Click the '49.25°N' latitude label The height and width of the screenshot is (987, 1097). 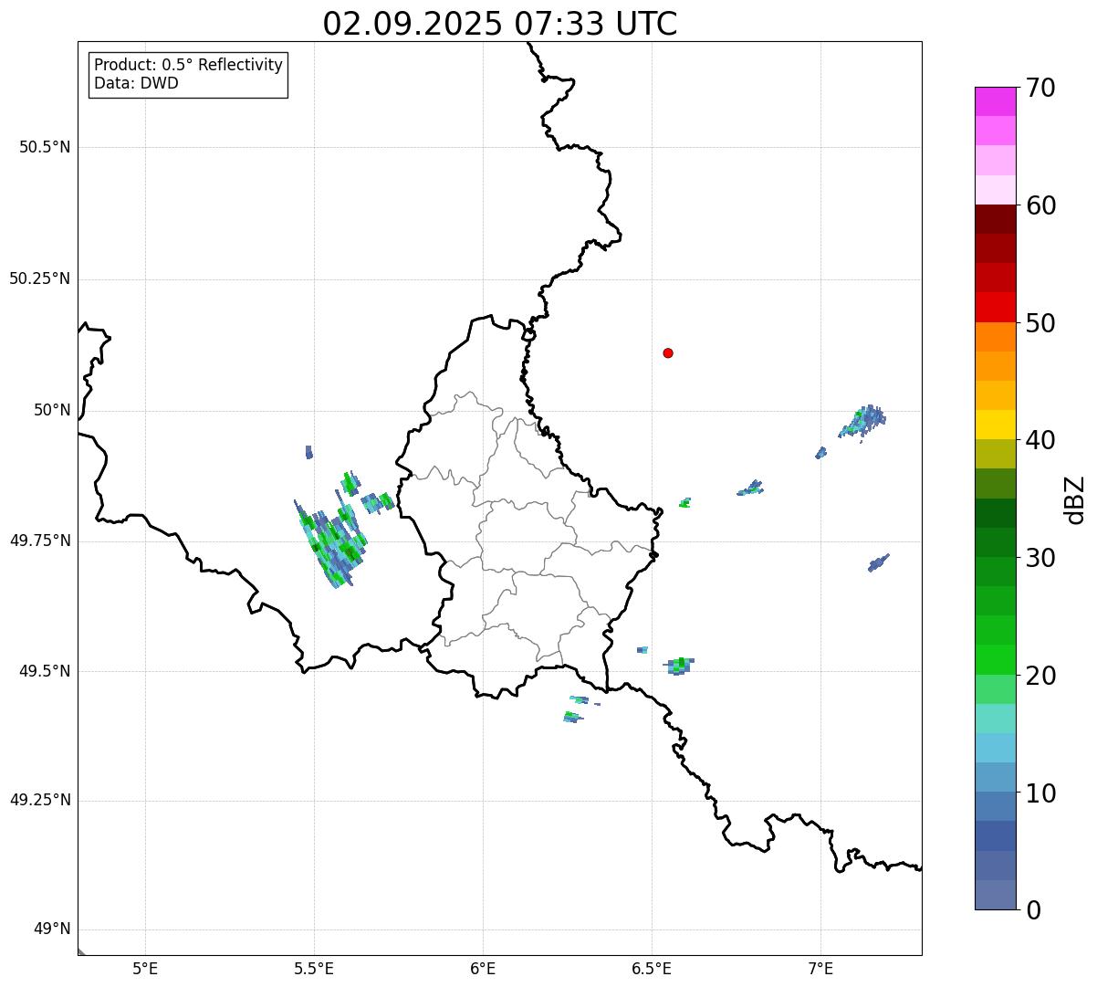40,801
